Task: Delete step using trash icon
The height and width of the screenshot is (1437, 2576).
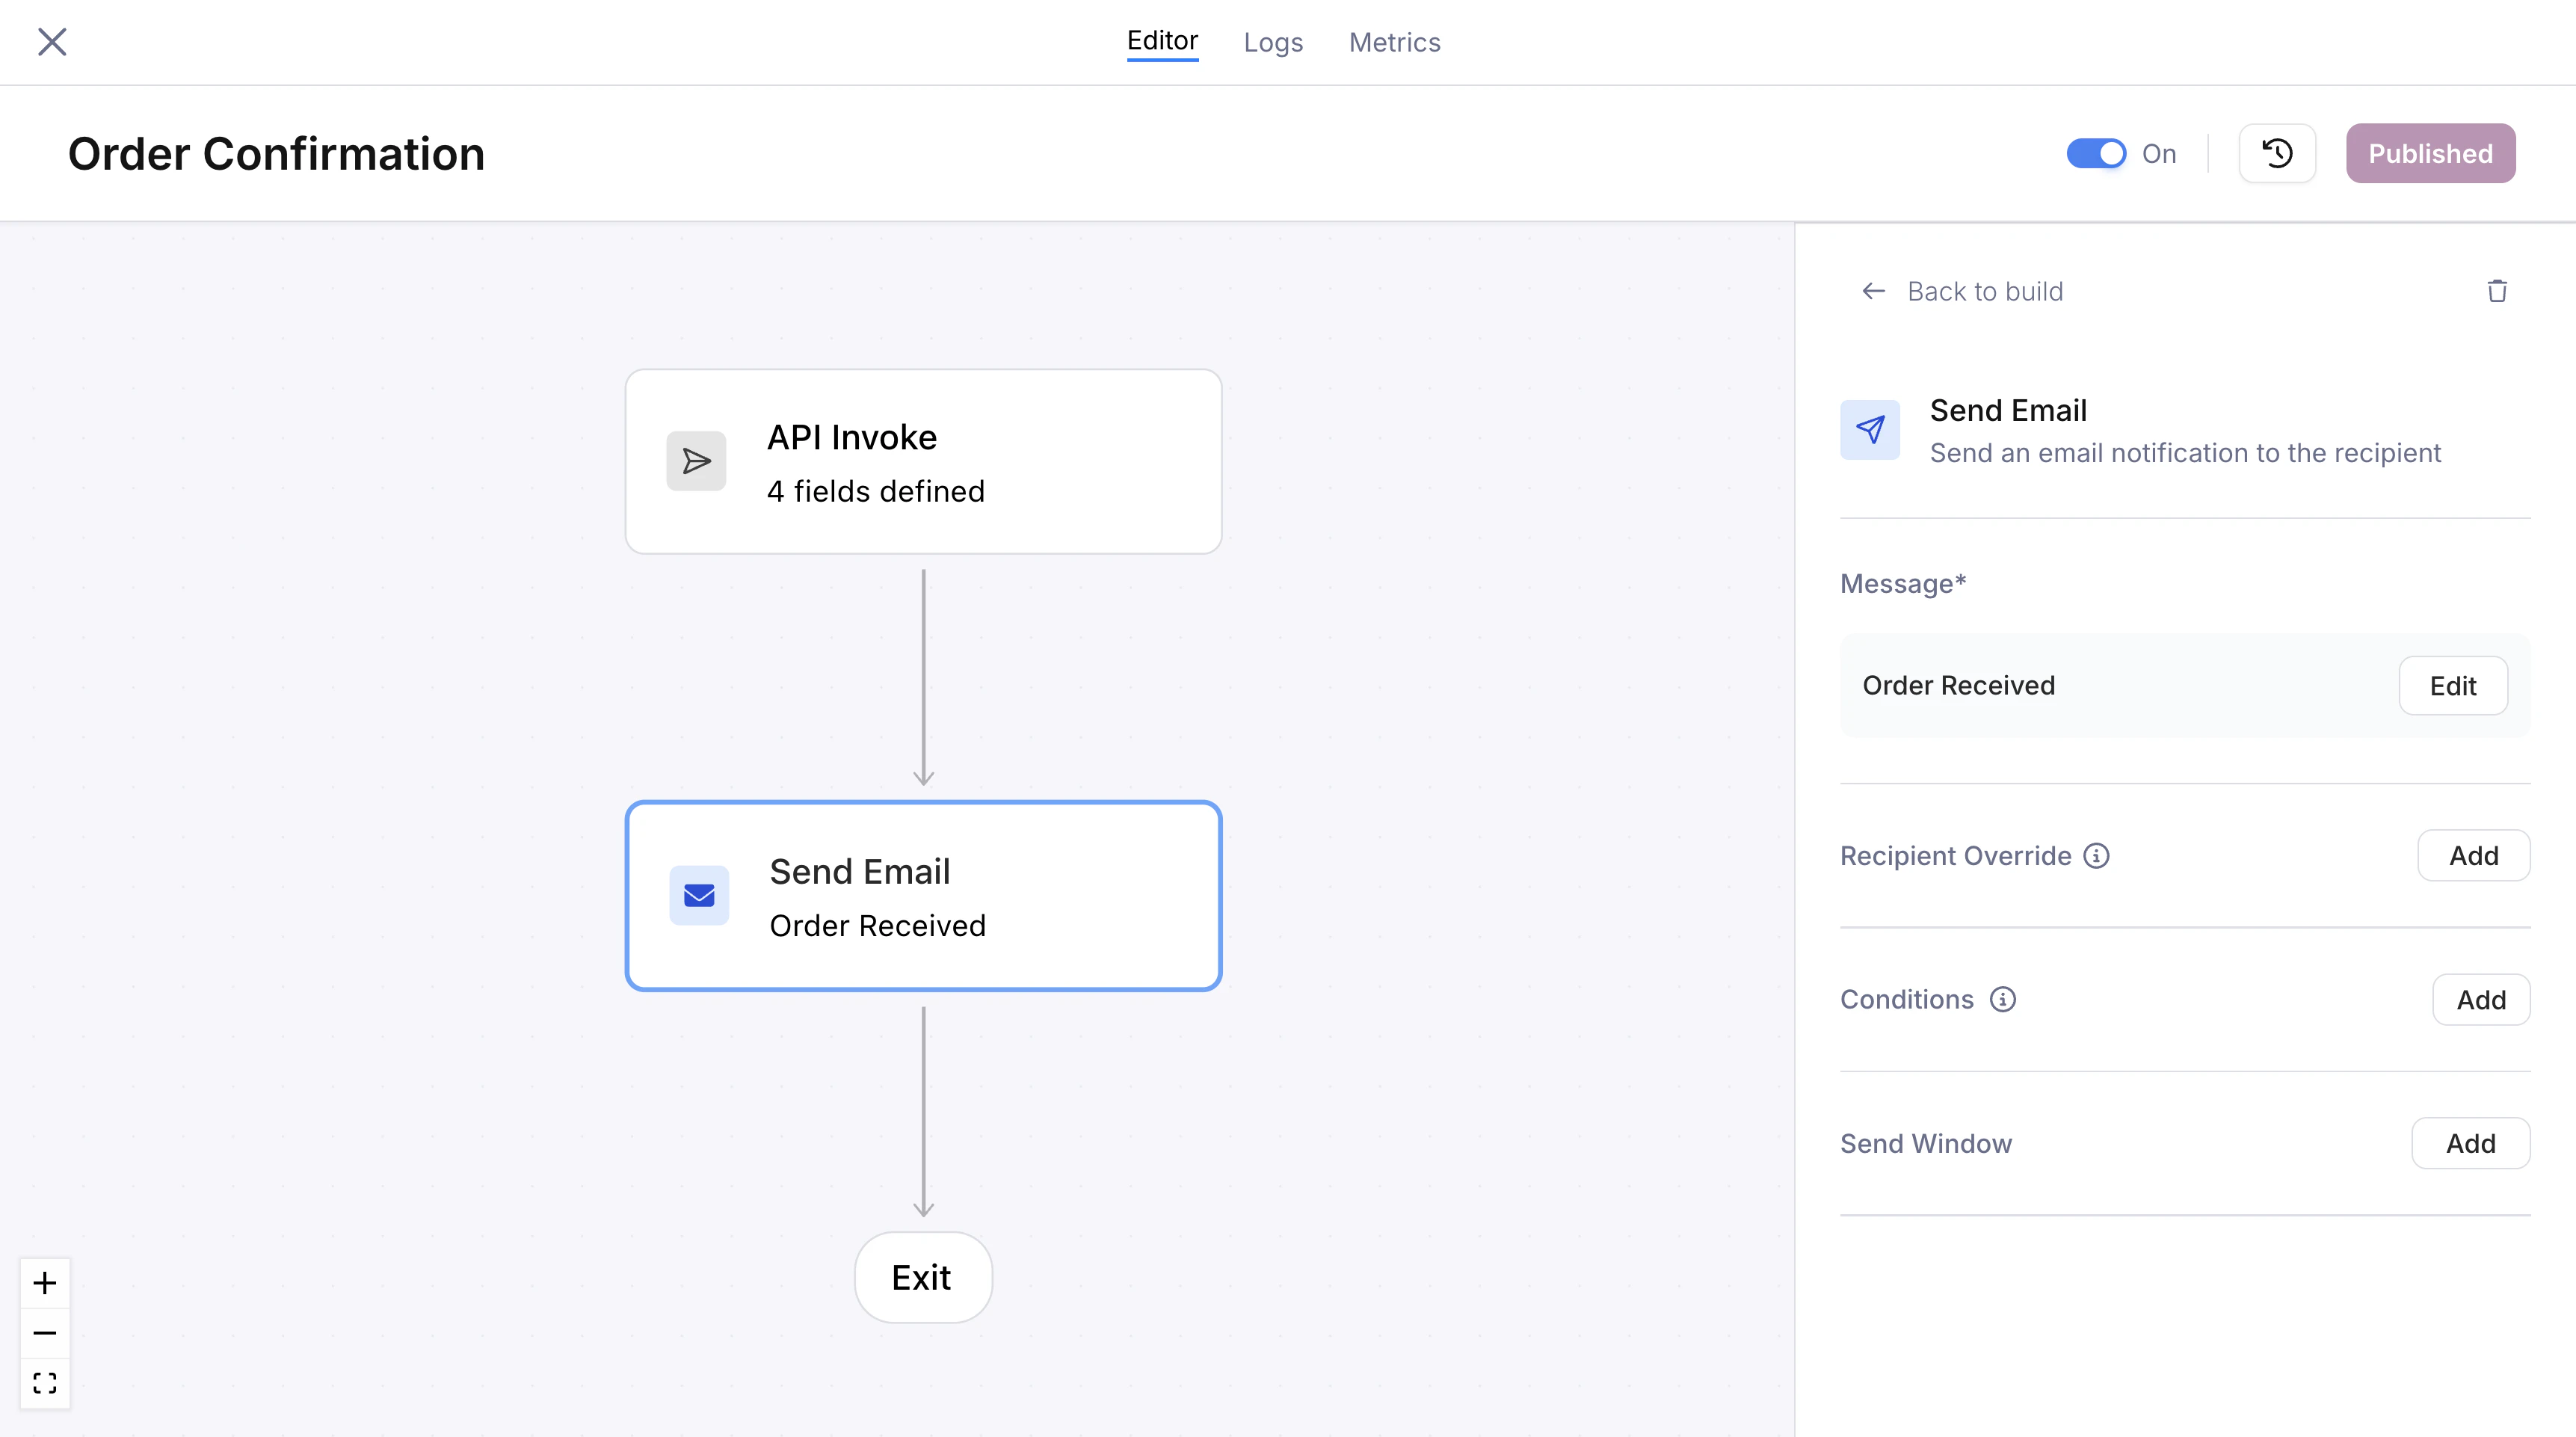Action: click(2497, 291)
